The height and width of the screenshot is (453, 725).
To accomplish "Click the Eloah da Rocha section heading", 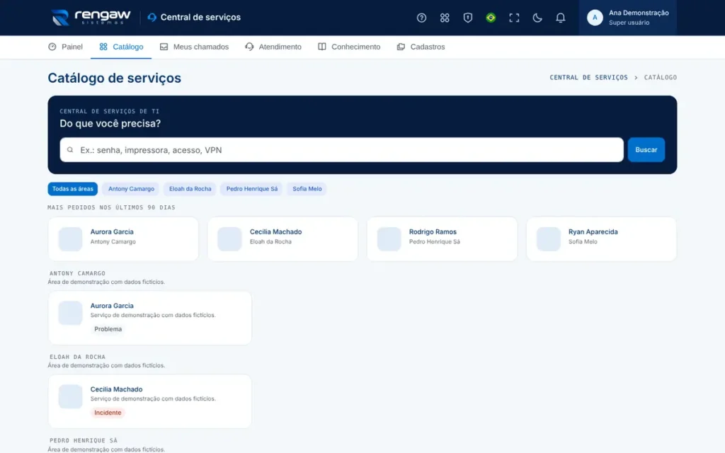I will pos(77,357).
